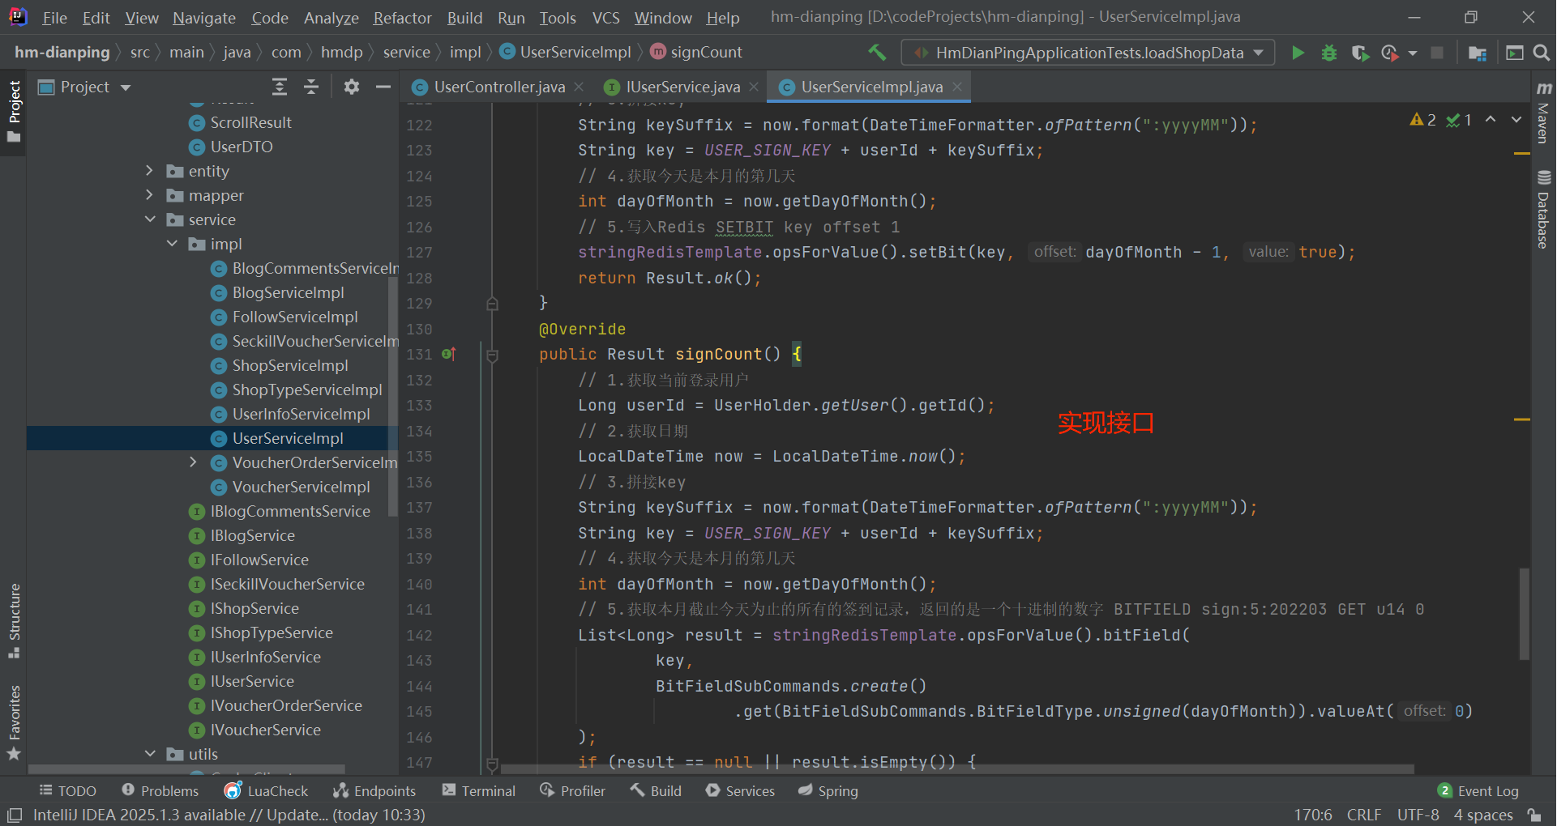Close the IUserService.java tab
This screenshot has height=826, width=1557.
(x=754, y=87)
